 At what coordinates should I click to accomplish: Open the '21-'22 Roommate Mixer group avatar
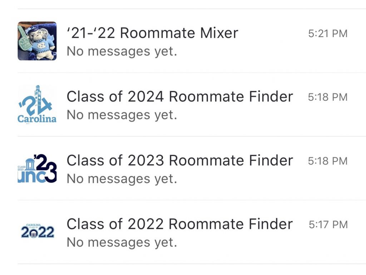[37, 41]
